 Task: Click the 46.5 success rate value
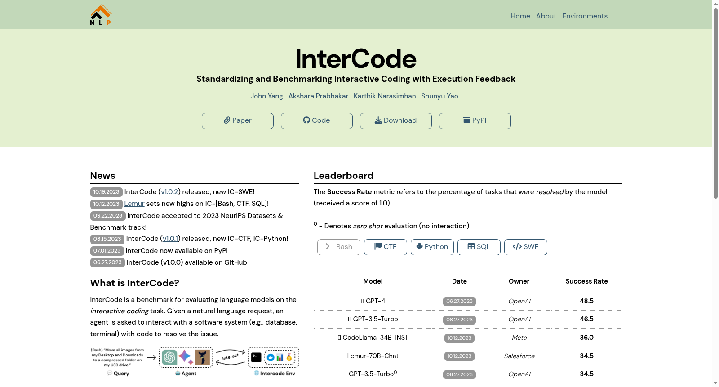(x=586, y=319)
